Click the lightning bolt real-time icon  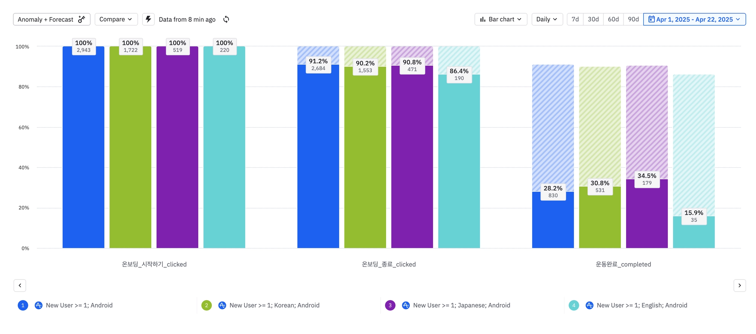click(148, 19)
